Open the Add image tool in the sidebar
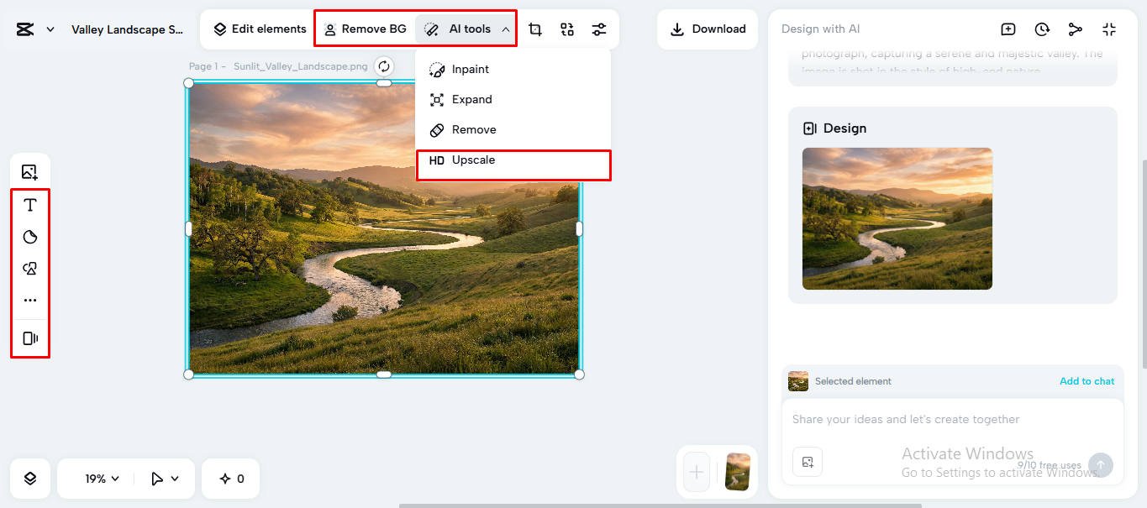Viewport: 1147px width, 508px height. pos(29,171)
